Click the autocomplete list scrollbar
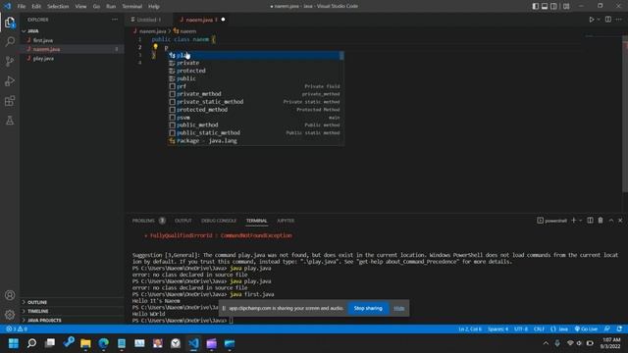Viewport: 628px width, 353px height. pyautogui.click(x=341, y=56)
